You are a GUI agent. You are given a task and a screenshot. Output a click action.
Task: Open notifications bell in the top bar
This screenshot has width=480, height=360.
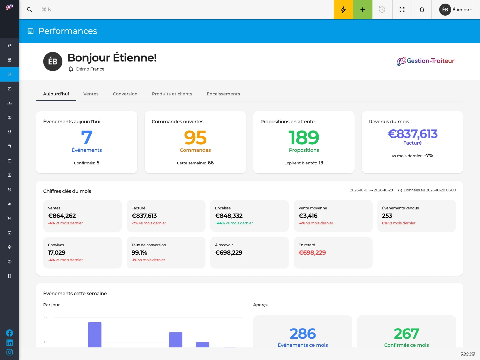(x=422, y=10)
